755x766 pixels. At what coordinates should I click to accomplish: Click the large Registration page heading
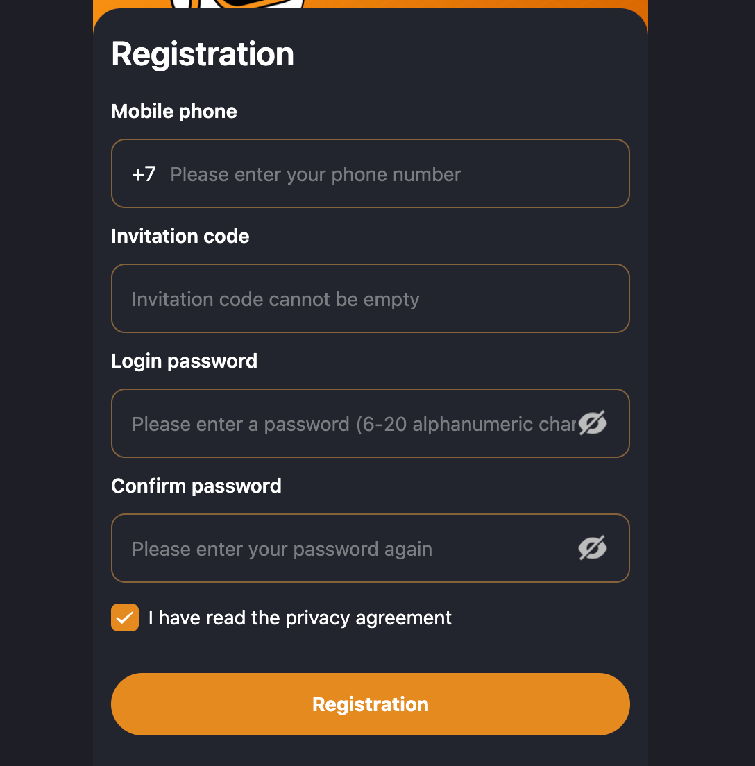[x=203, y=54]
